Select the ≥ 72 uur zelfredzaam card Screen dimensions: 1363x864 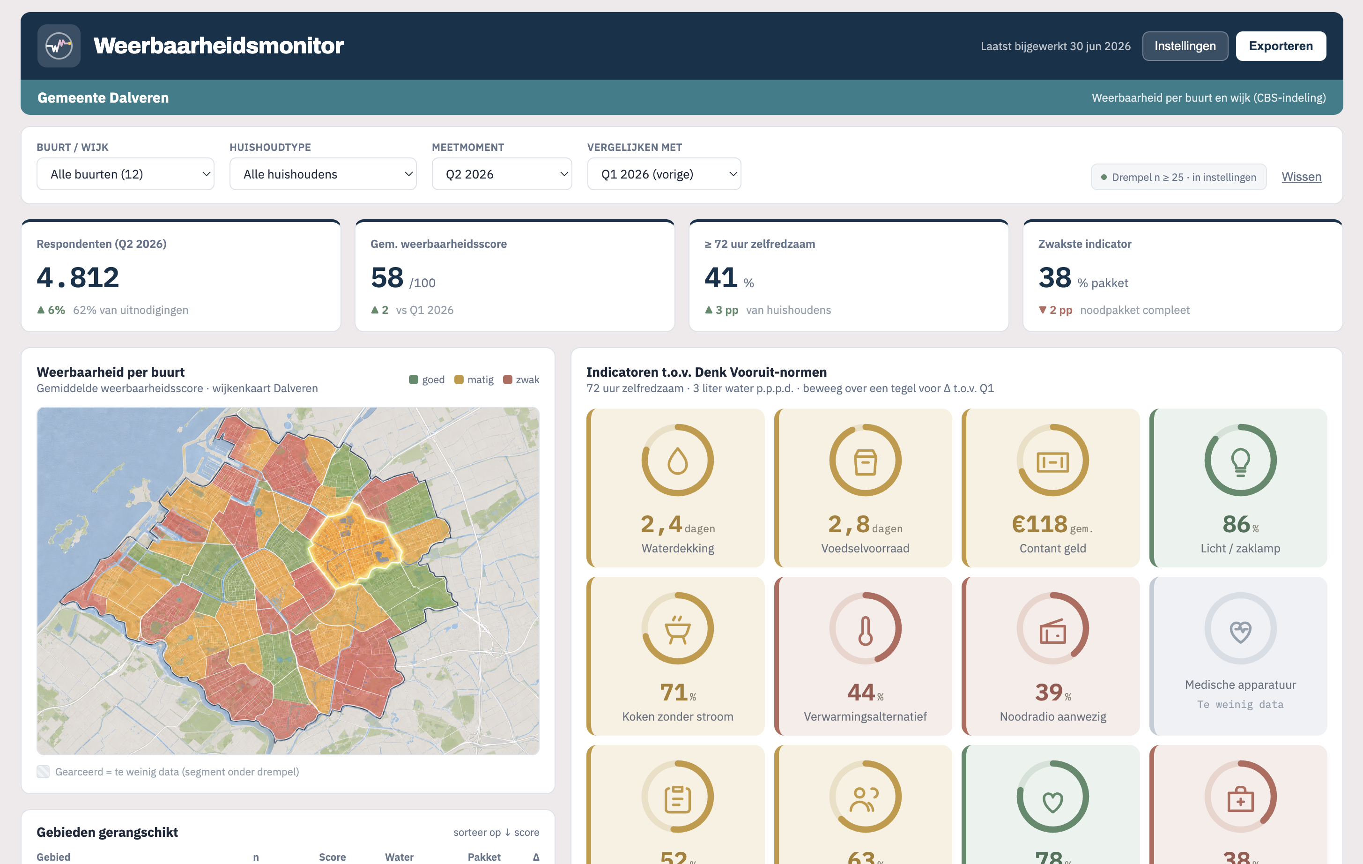(848, 276)
